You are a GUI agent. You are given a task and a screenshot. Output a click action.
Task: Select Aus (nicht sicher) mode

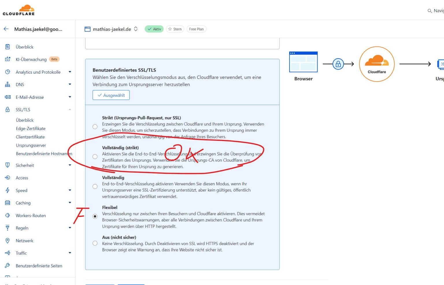[95, 243]
